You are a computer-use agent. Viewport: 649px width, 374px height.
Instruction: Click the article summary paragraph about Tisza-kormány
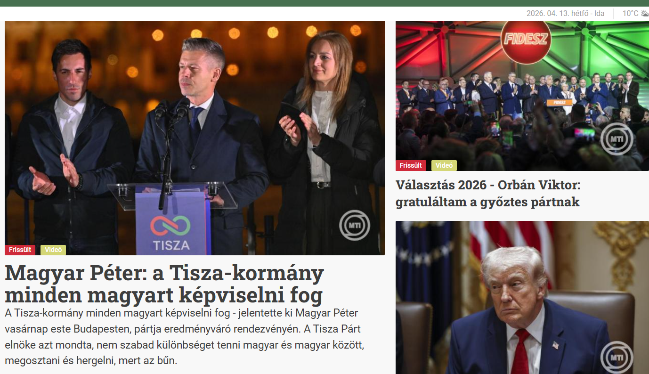[184, 337]
